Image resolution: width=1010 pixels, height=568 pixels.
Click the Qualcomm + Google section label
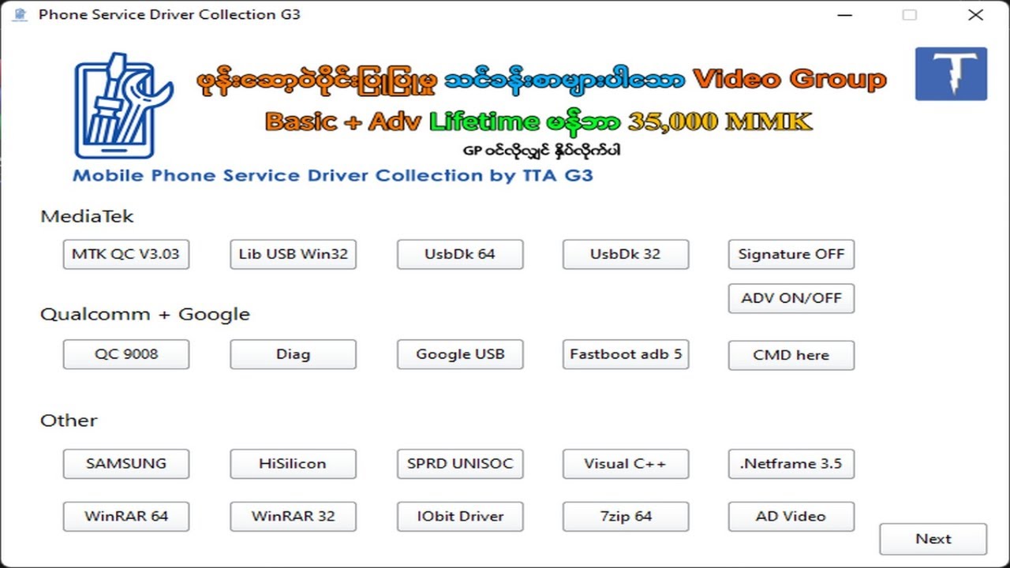tap(145, 314)
